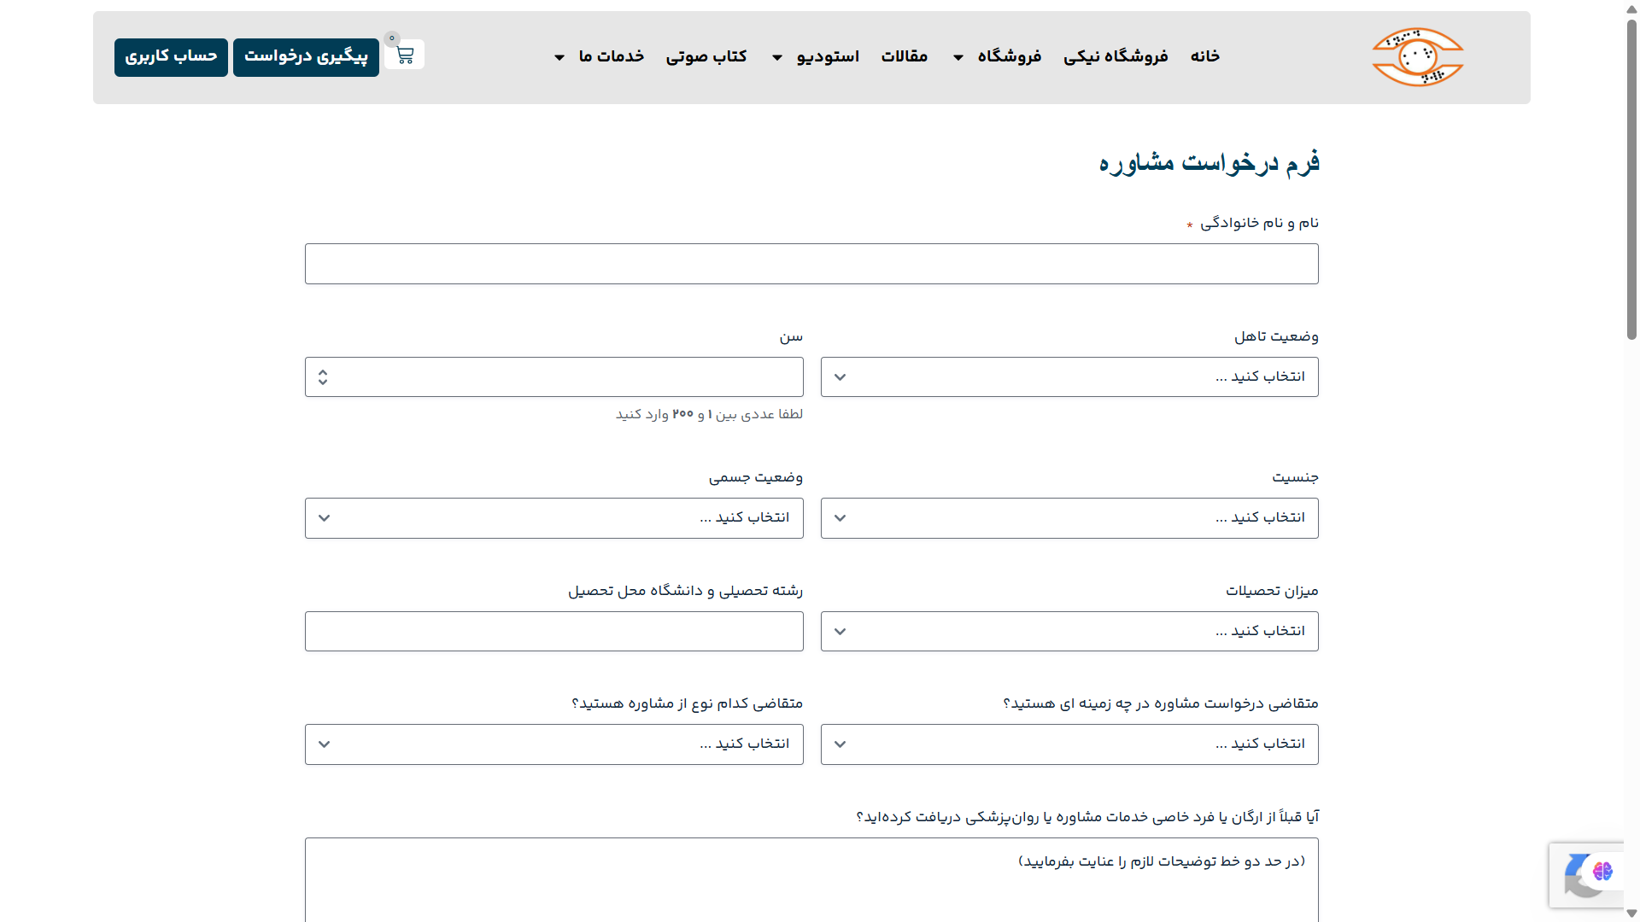Click حساب کاربری button
The image size is (1640, 922).
(171, 57)
